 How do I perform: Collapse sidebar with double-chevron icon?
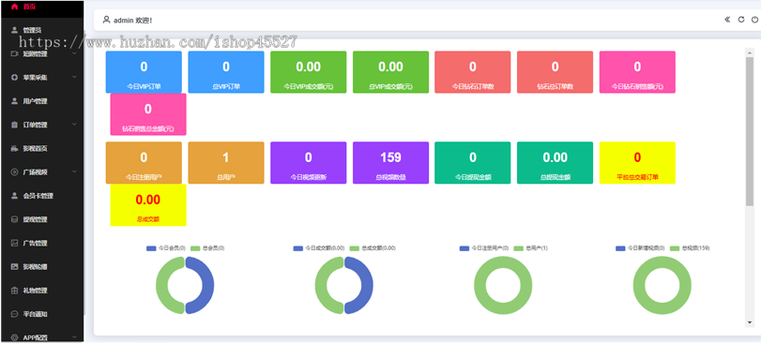coord(727,20)
